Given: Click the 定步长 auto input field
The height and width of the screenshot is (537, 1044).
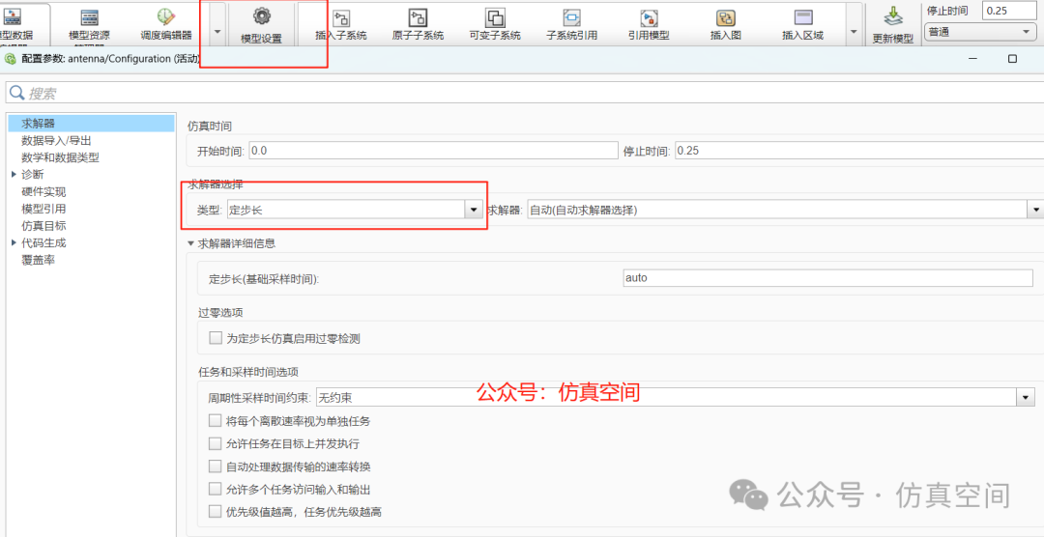Looking at the screenshot, I should pos(827,278).
